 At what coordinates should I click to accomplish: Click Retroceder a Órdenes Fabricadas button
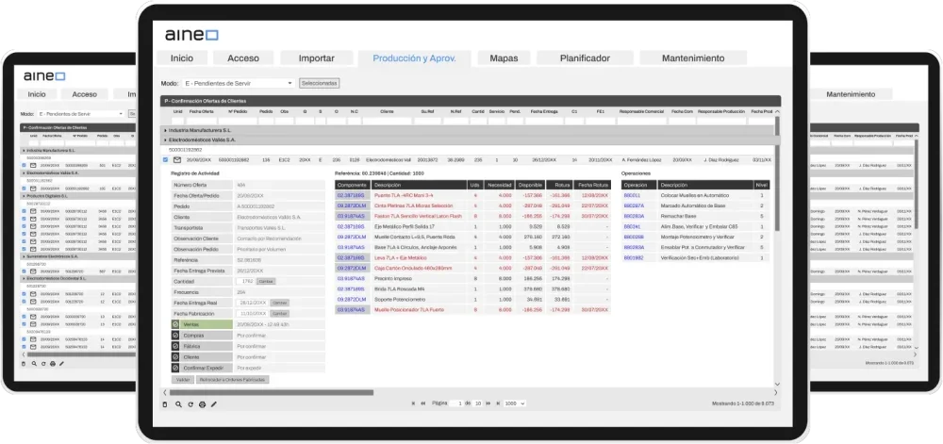click(x=233, y=380)
